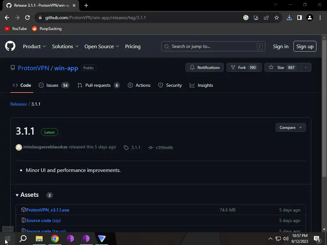Image resolution: width=327 pixels, height=245 pixels.
Task: Toggle the browser side panel
Action: [x=300, y=18]
